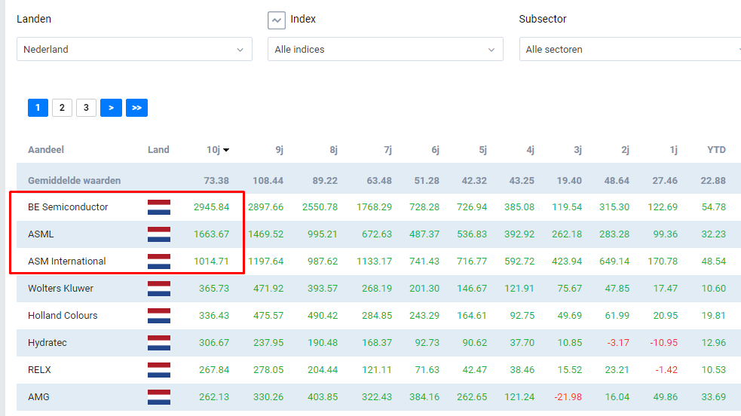Select Hydratec 1j value -10.95
The height and width of the screenshot is (416, 741).
coord(664,343)
